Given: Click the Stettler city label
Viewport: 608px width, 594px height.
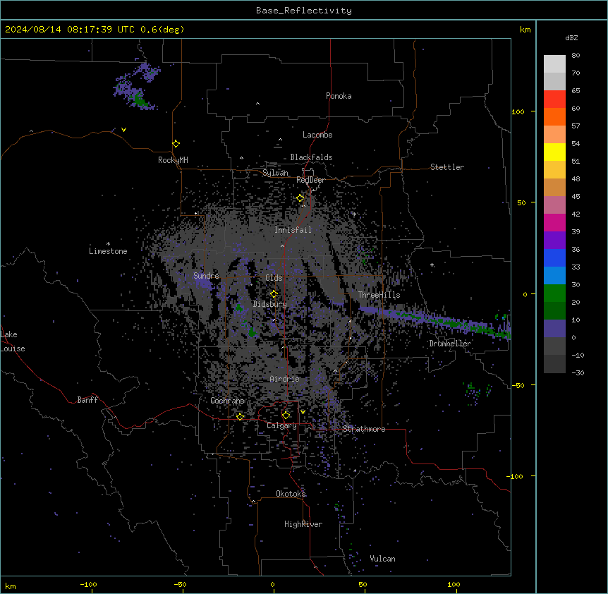Looking at the screenshot, I should tap(447, 167).
